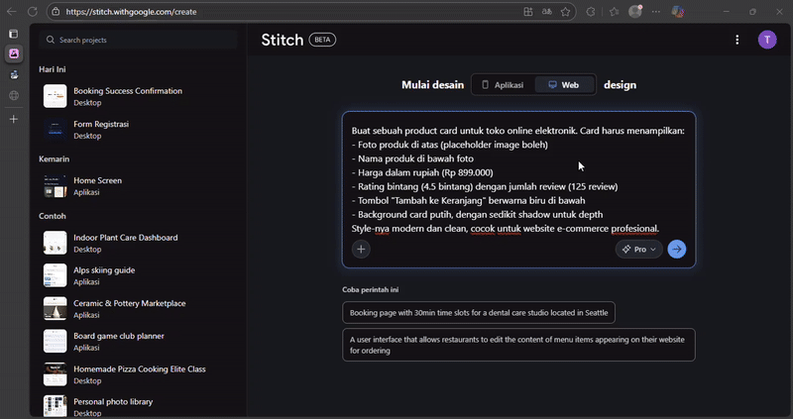Open browser settings ellipsis menu
The height and width of the screenshot is (419, 793).
[656, 12]
